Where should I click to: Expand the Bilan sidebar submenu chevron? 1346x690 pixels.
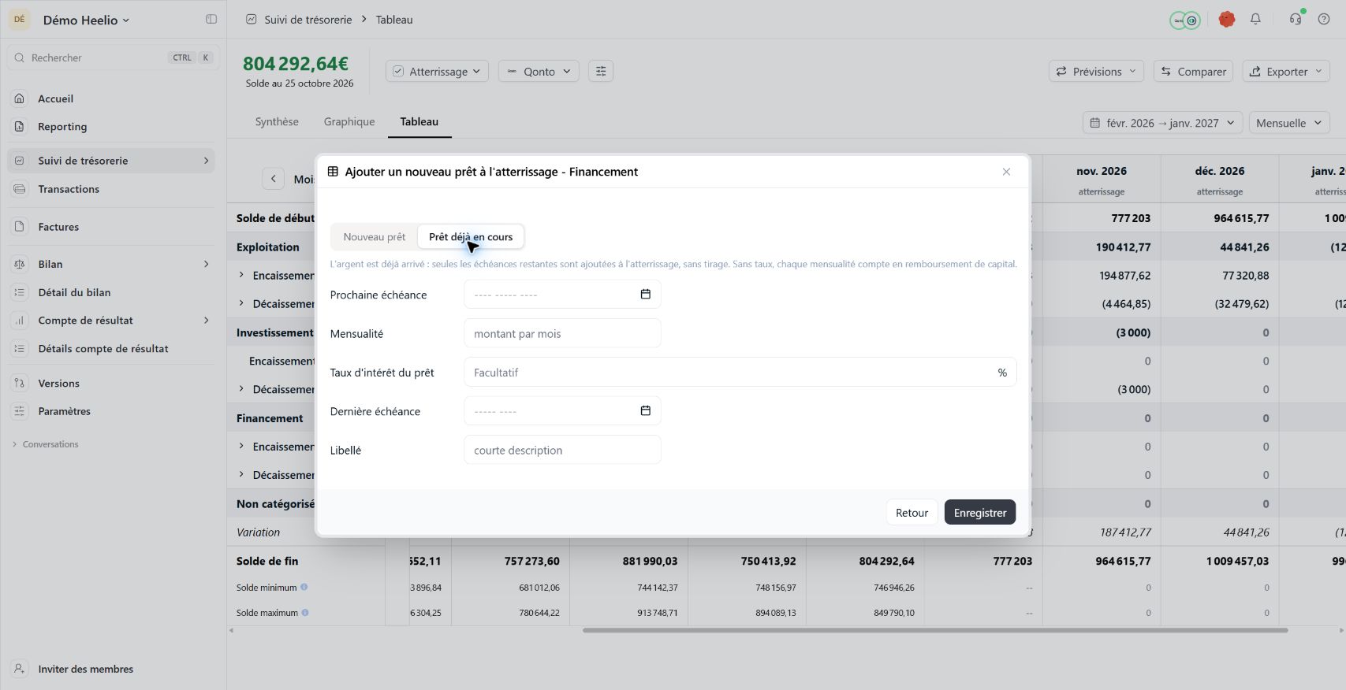[207, 264]
